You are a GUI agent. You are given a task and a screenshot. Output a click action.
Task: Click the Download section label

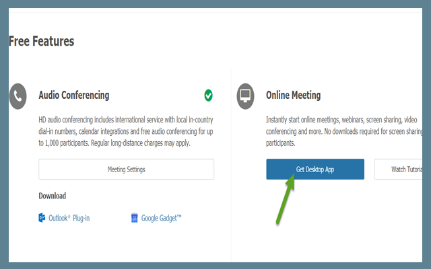[x=52, y=196]
